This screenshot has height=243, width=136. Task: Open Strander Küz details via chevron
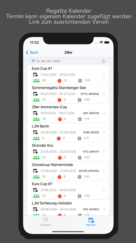coord(104,151)
